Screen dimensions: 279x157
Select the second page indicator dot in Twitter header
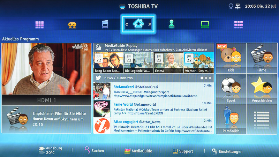pyautogui.click(x=206, y=78)
